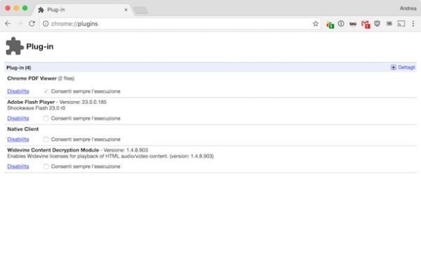The height and width of the screenshot is (278, 421).
Task: Expand the Dettagli plug-in details section
Action: [403, 67]
